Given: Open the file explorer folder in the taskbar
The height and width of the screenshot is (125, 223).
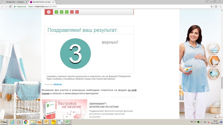Looking at the screenshot, I should coord(33,122).
